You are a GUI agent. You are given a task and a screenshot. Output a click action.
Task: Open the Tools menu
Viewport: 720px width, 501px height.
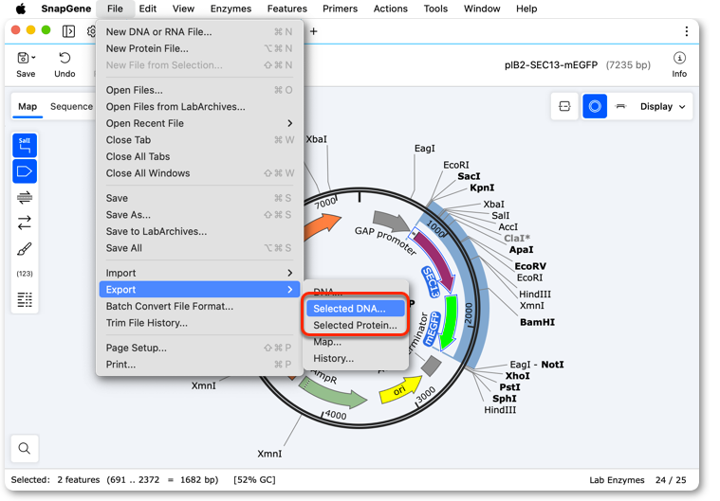[435, 9]
